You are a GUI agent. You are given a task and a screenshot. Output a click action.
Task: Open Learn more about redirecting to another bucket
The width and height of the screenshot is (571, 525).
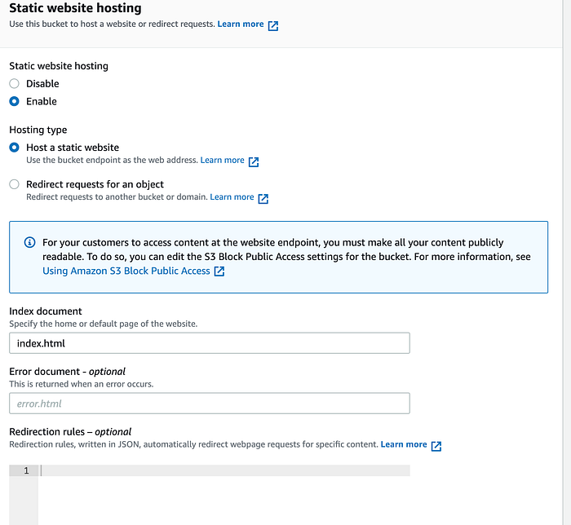click(x=232, y=196)
